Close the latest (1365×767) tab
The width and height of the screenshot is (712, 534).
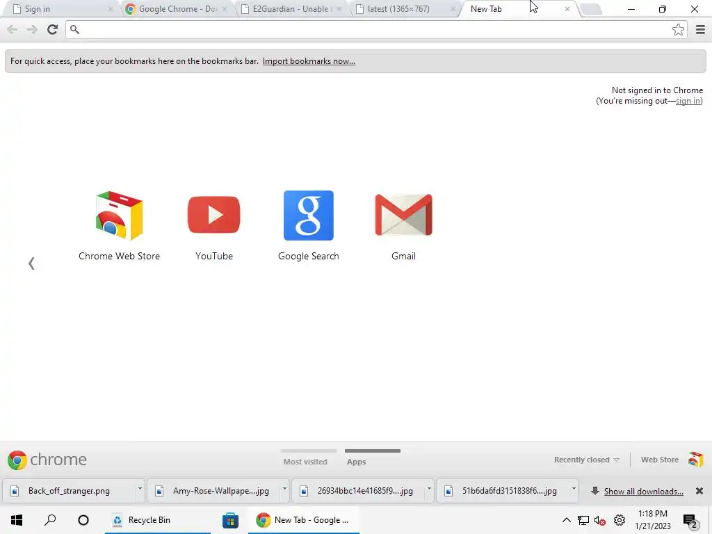click(x=453, y=9)
